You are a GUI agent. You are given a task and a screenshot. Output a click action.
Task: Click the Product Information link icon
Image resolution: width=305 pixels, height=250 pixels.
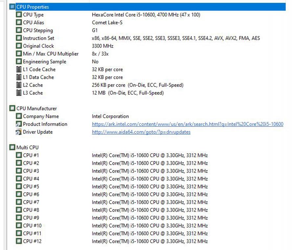pos(19,124)
